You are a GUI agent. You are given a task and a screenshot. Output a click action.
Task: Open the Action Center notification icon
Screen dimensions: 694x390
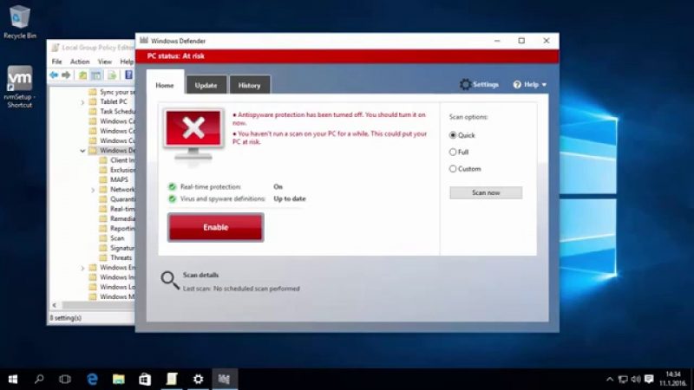[x=649, y=379]
